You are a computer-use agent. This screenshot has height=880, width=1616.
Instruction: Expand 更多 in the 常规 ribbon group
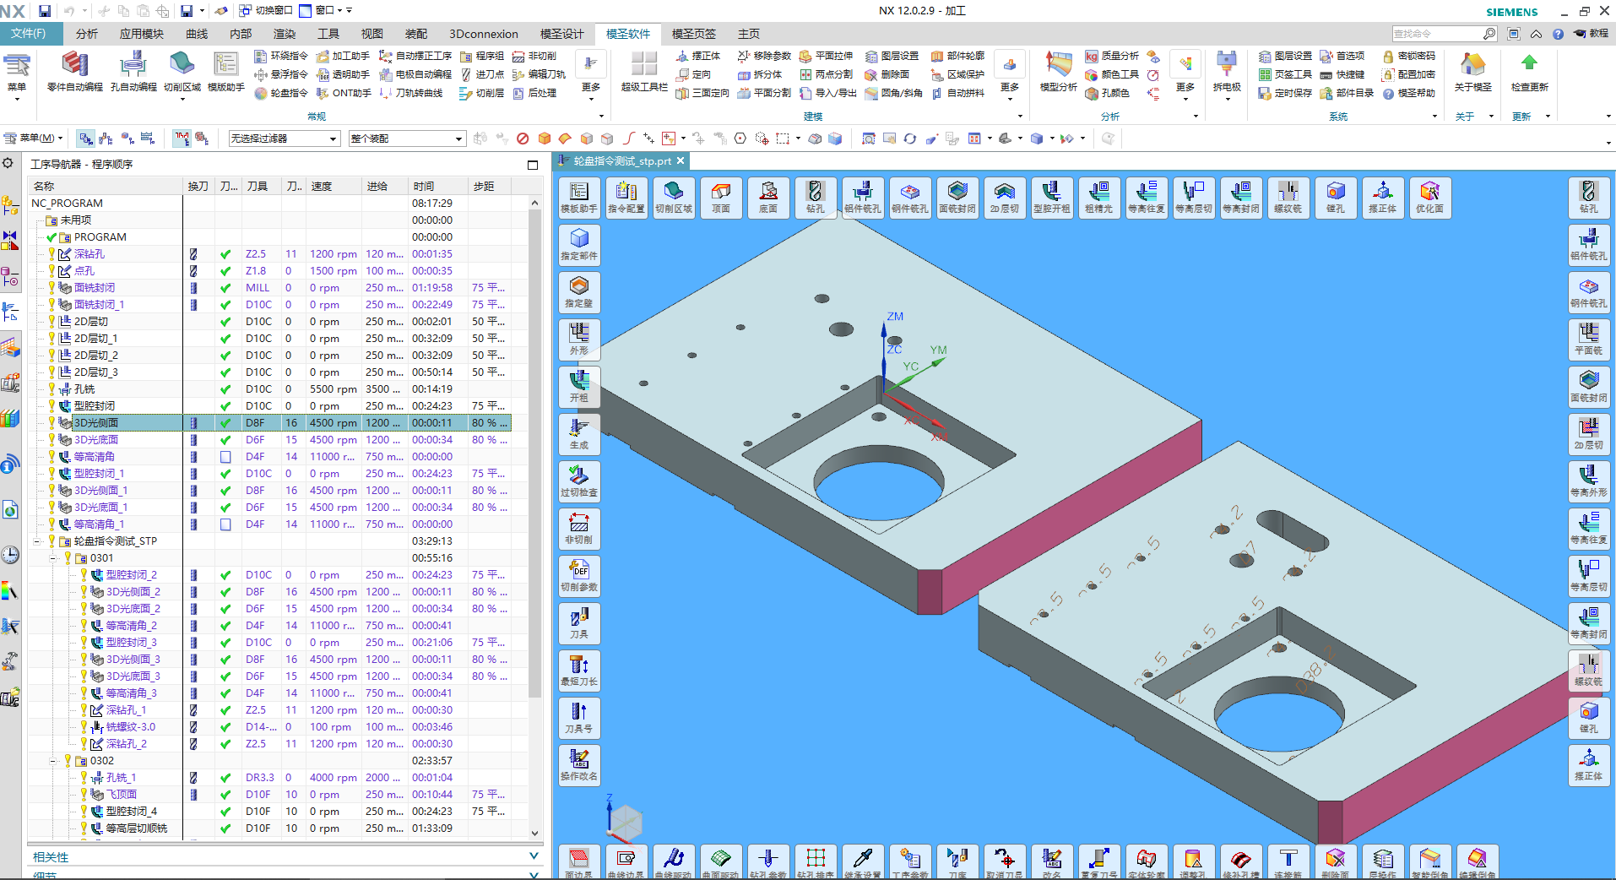tap(591, 76)
